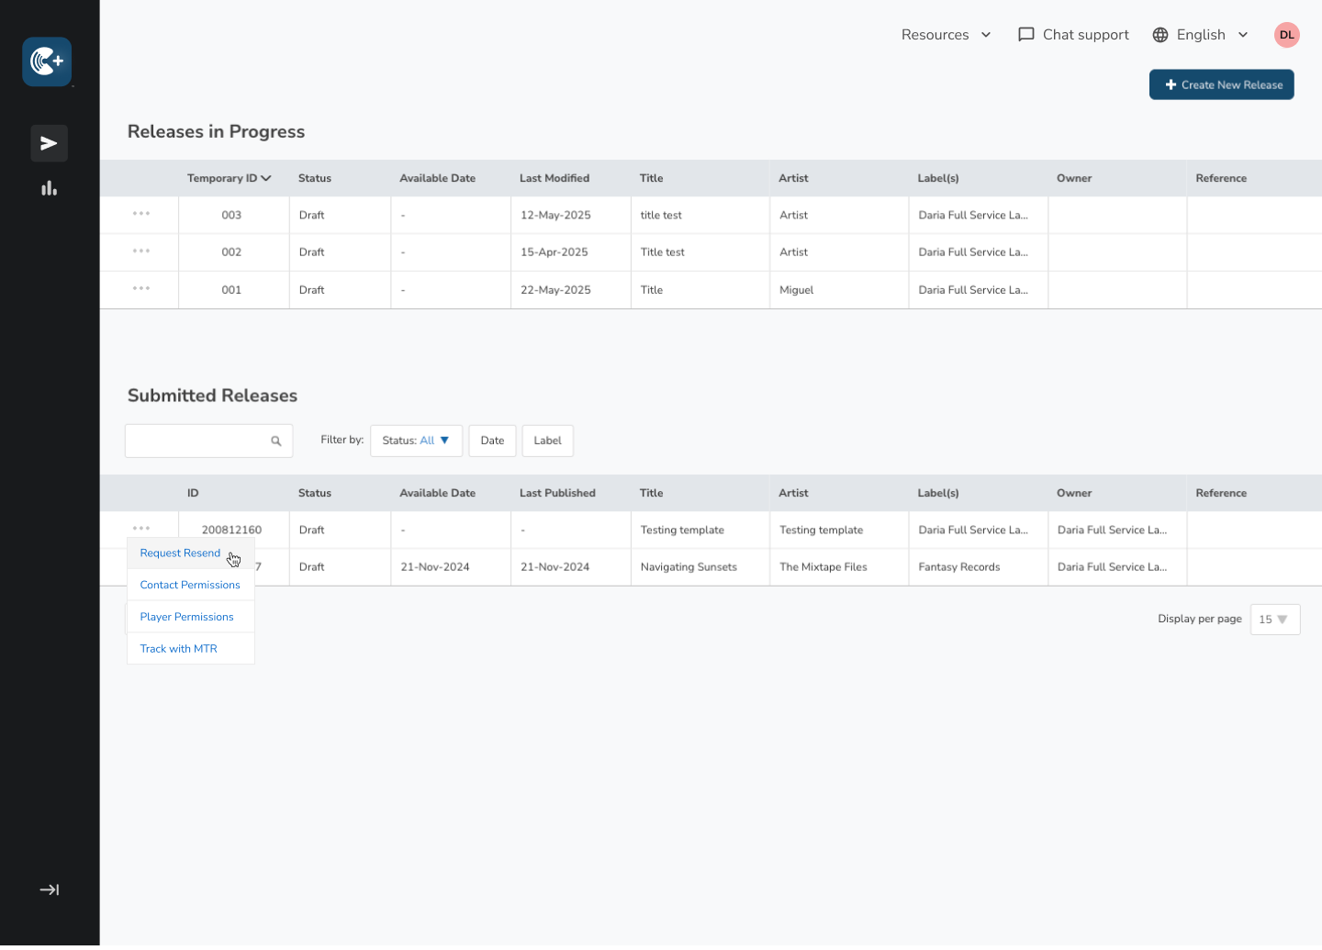The image size is (1322, 950).
Task: Select Track with MTR option
Action: click(x=179, y=649)
